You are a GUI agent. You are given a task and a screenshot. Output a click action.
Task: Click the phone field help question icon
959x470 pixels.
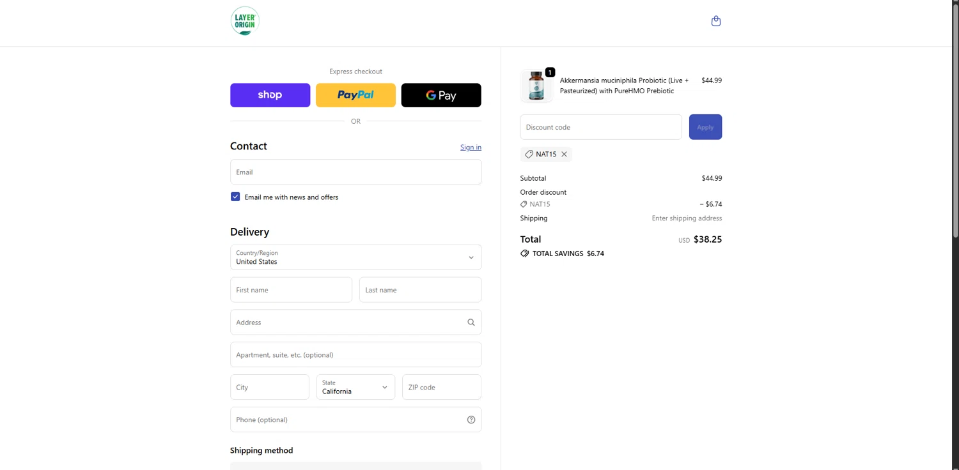click(471, 420)
